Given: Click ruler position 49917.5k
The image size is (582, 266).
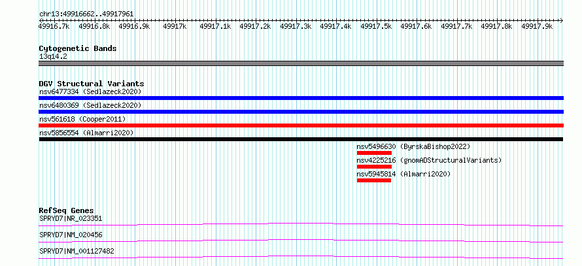Looking at the screenshot, I should point(377,26).
